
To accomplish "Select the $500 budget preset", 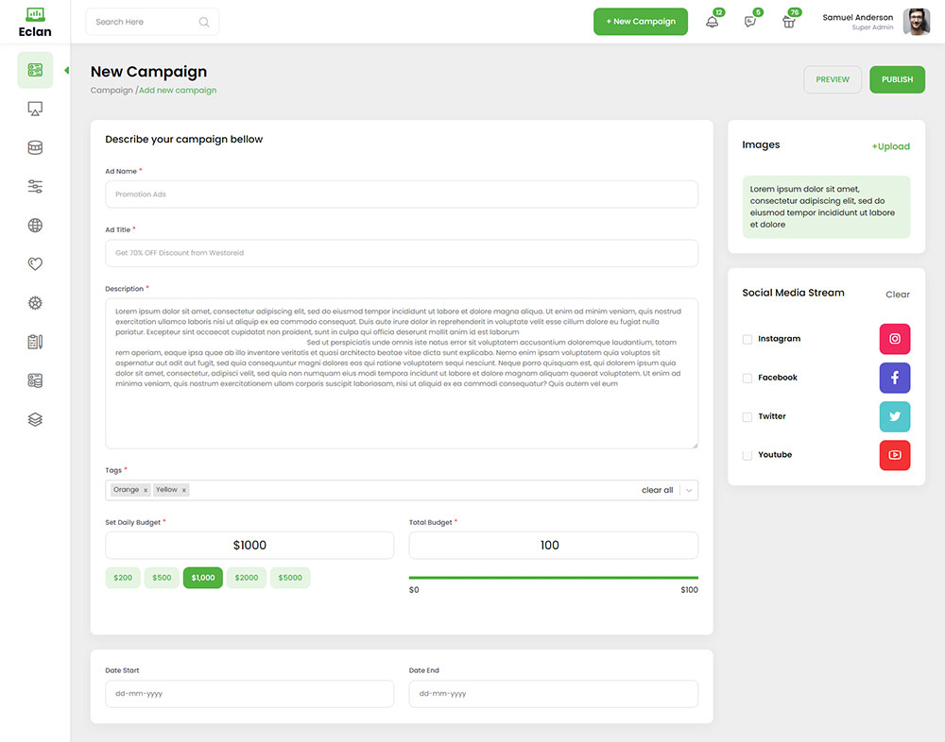I will tap(162, 578).
